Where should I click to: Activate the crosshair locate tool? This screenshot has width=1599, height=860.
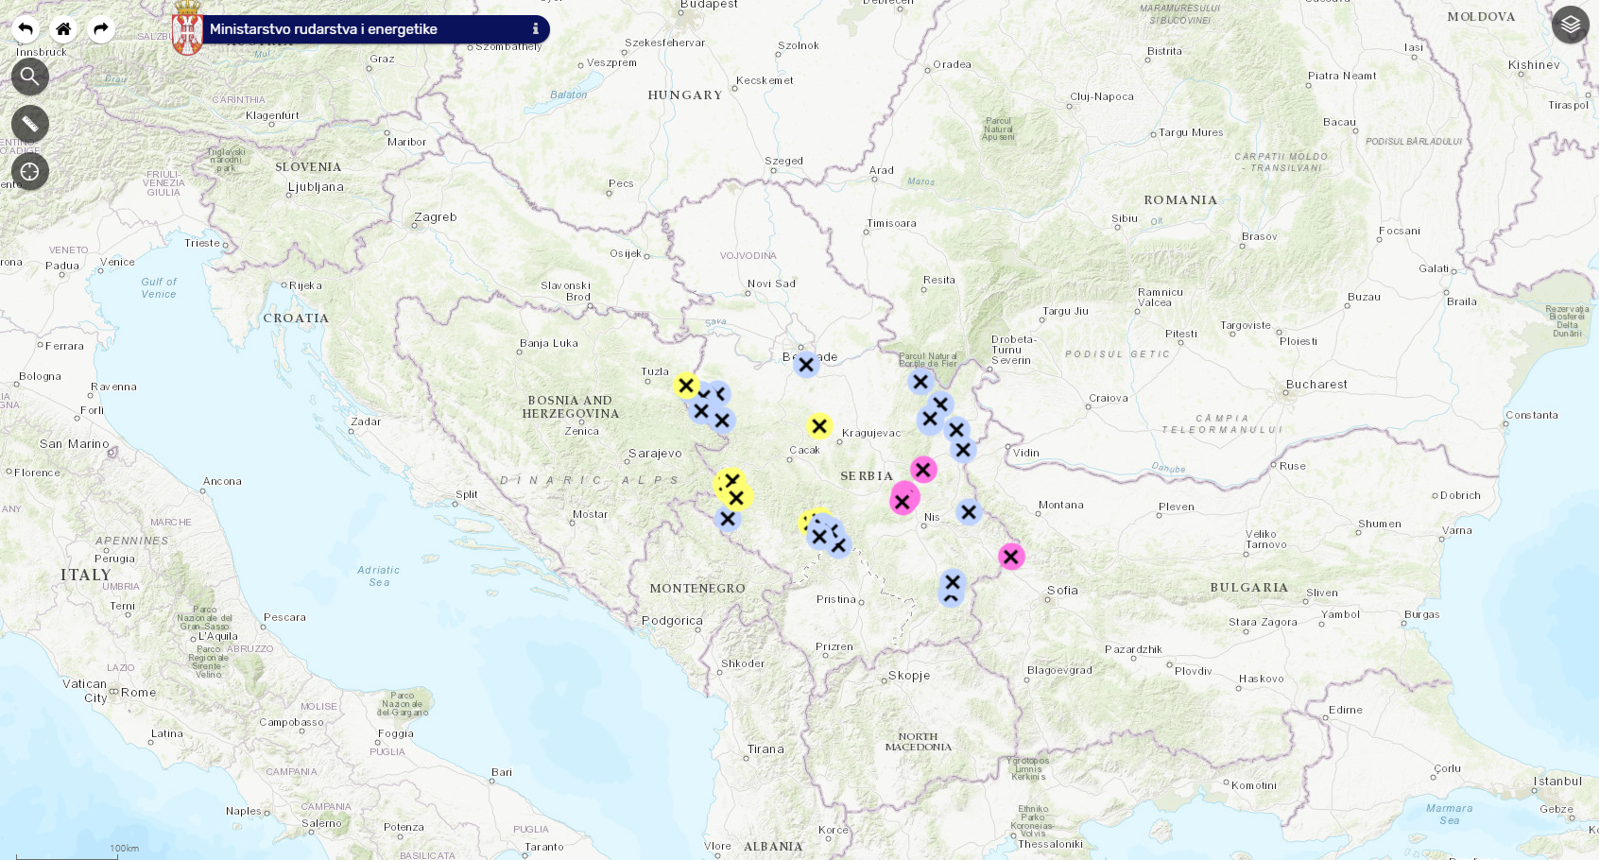coord(30,172)
